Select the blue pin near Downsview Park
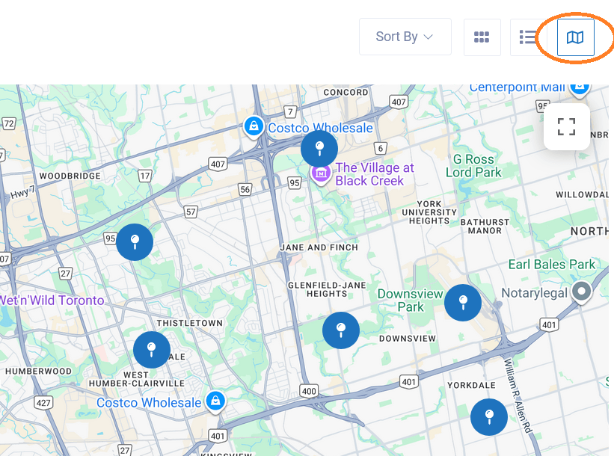 tap(462, 304)
